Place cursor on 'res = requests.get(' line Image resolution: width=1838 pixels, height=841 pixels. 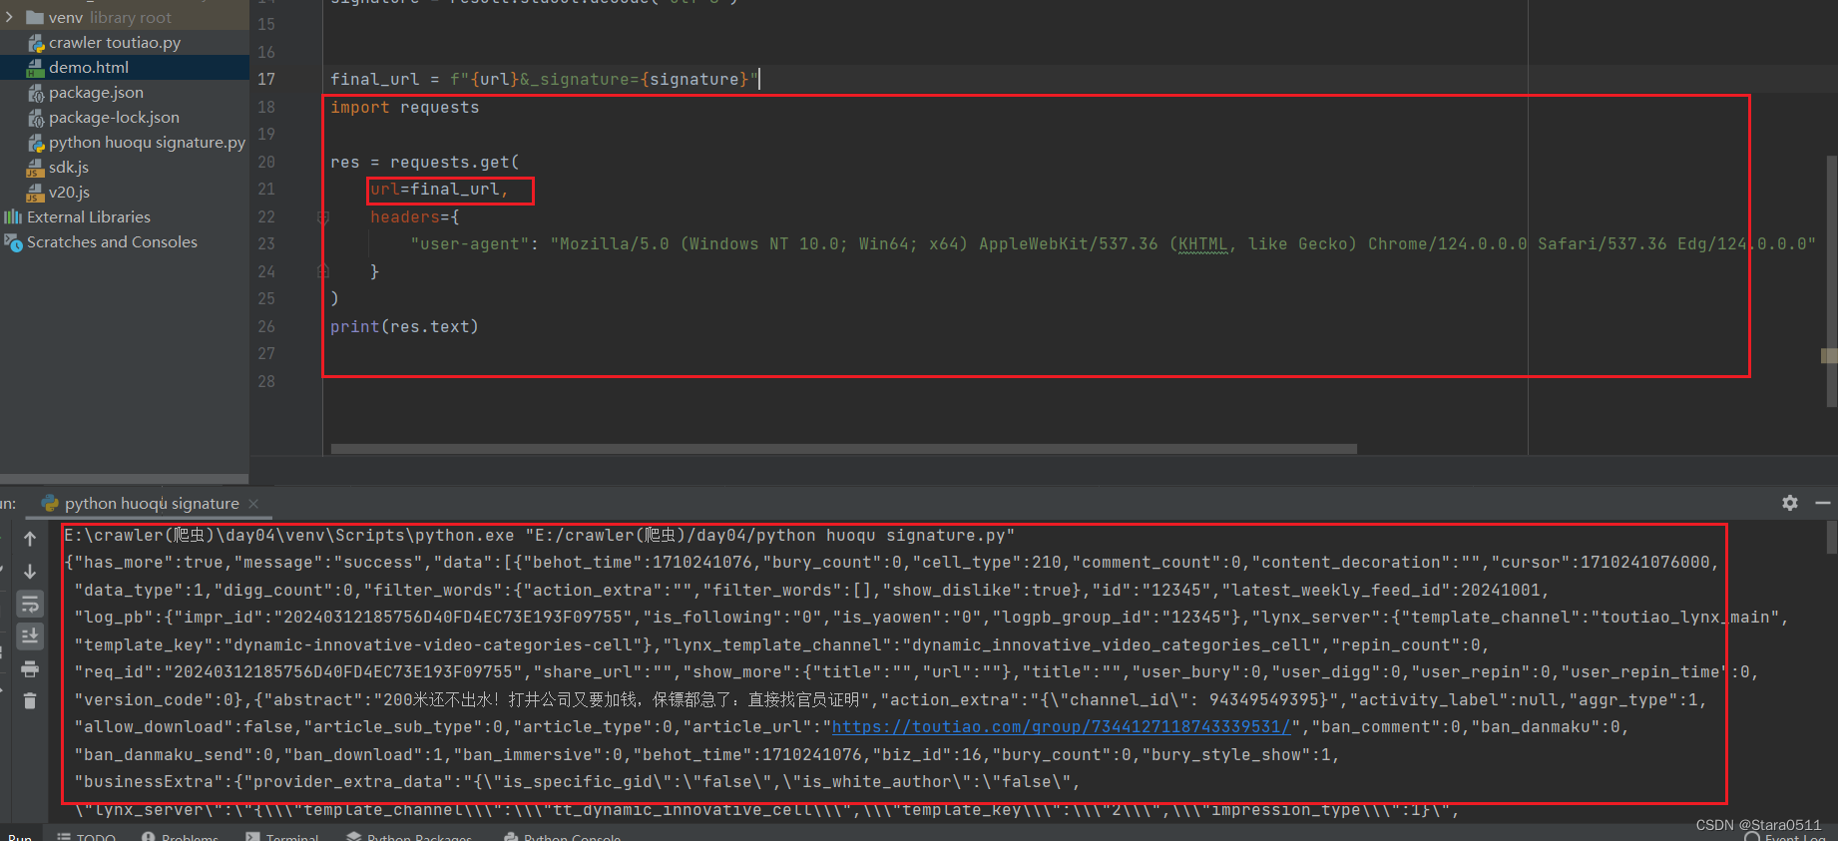tap(425, 162)
